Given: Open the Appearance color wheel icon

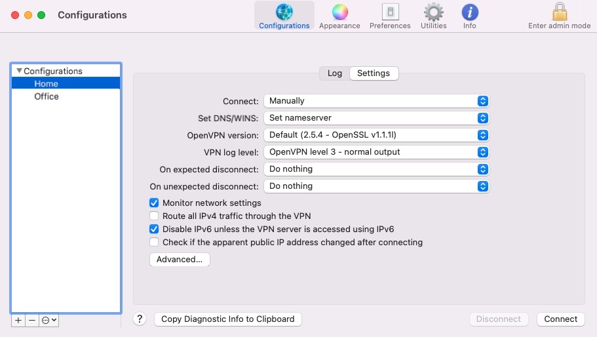Looking at the screenshot, I should pos(339,13).
